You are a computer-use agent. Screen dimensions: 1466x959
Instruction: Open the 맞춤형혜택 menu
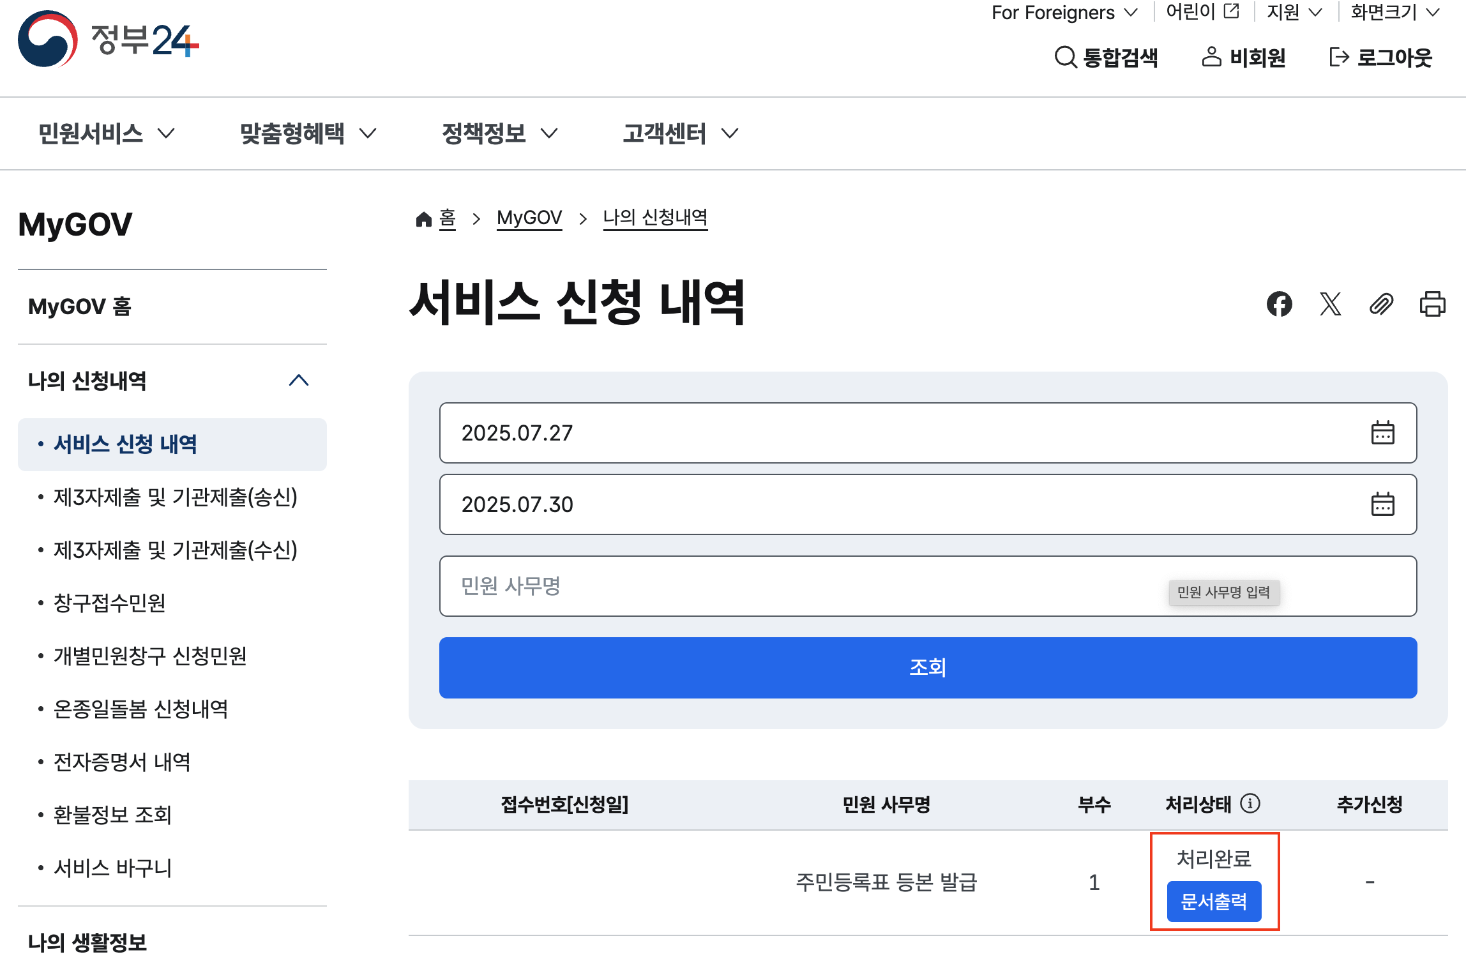(x=308, y=133)
